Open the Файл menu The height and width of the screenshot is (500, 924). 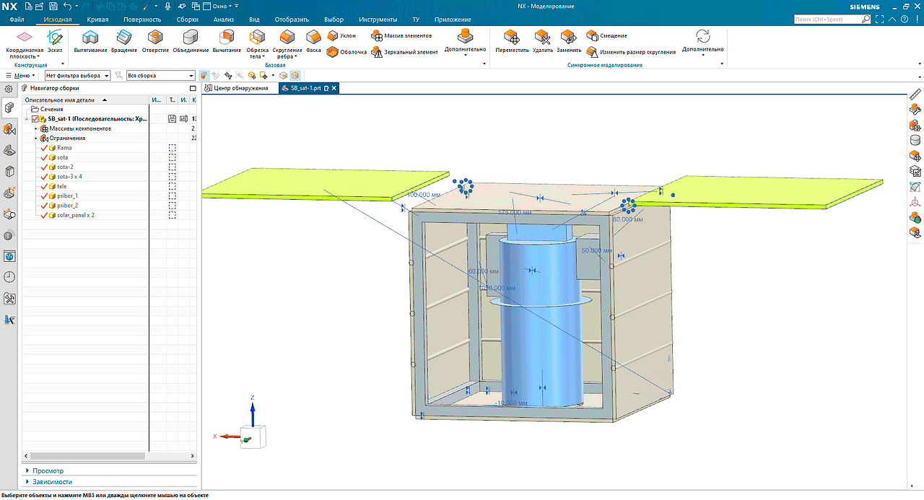point(17,19)
